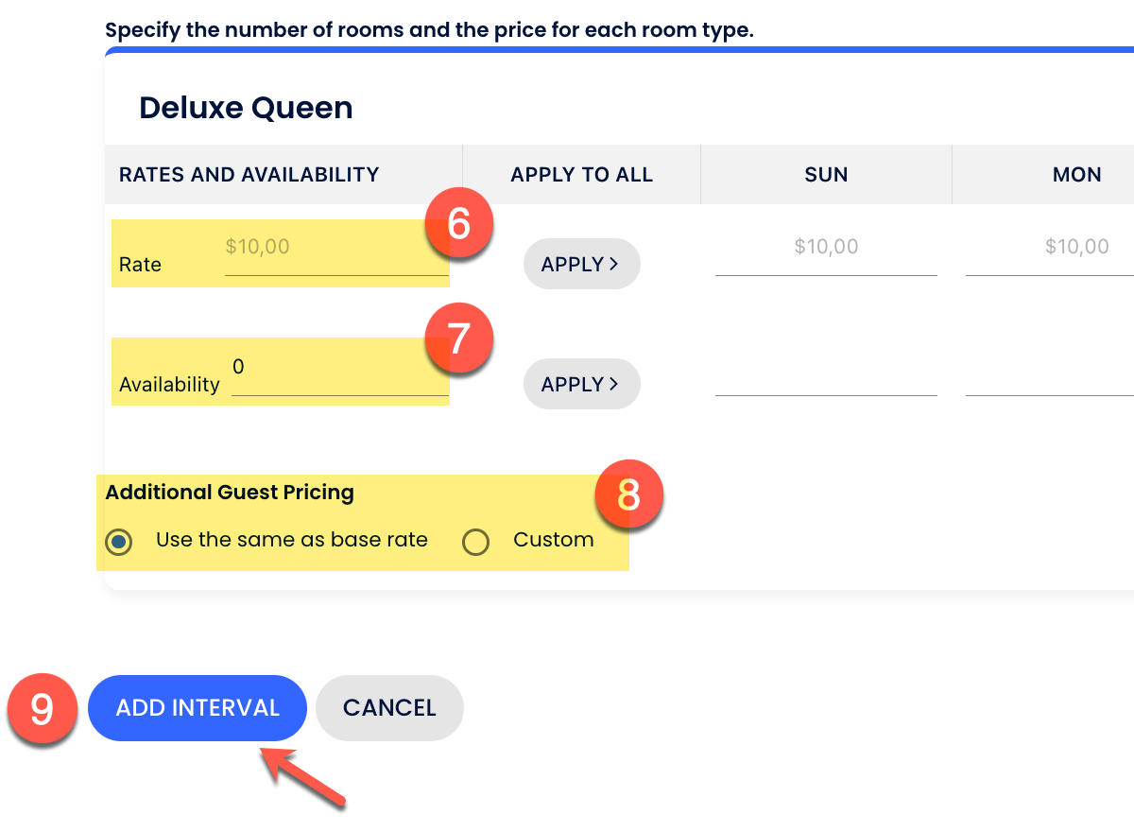
Task: Click Apply button for Rate row
Action: pyautogui.click(x=581, y=265)
